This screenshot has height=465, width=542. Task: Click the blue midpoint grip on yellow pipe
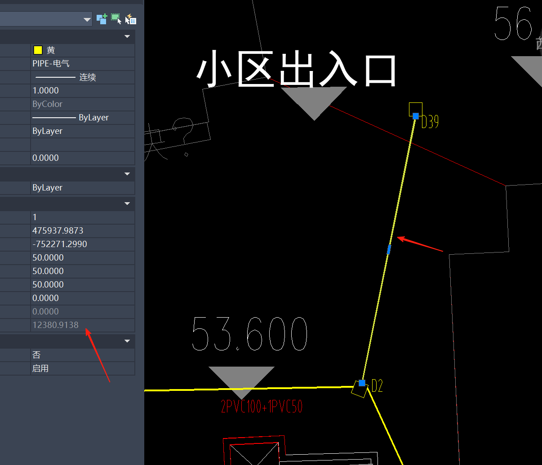(389, 250)
